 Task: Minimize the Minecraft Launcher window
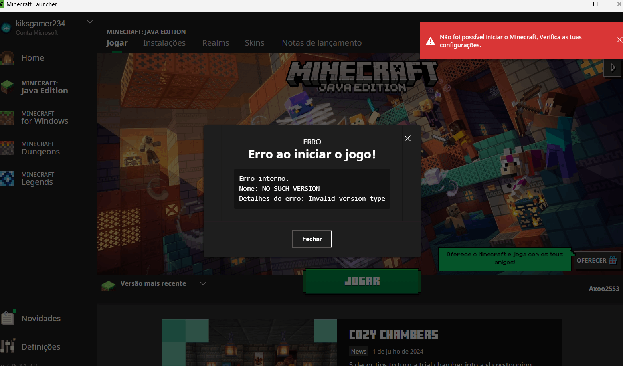pos(573,4)
